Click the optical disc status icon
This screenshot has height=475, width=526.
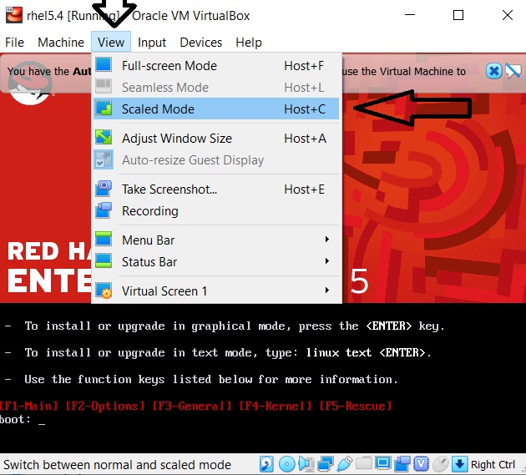point(286,464)
